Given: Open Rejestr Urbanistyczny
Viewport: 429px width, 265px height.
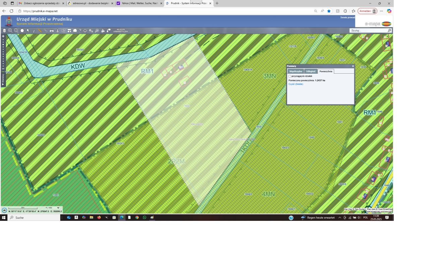Looking at the screenshot, I should (x=121, y=30).
